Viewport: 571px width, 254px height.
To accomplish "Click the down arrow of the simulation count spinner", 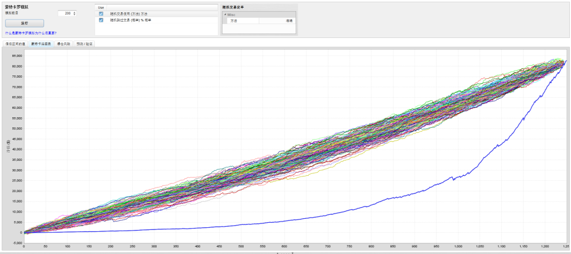I will point(74,14).
